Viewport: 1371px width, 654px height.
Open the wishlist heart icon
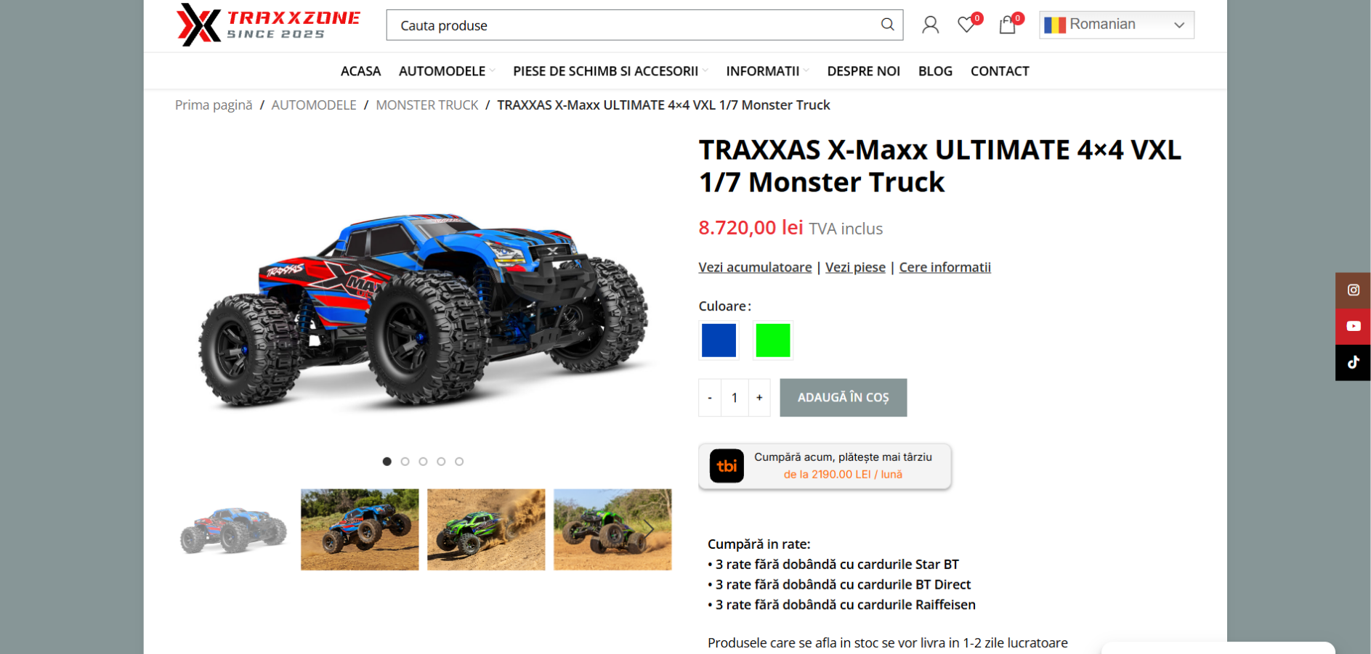pos(966,25)
